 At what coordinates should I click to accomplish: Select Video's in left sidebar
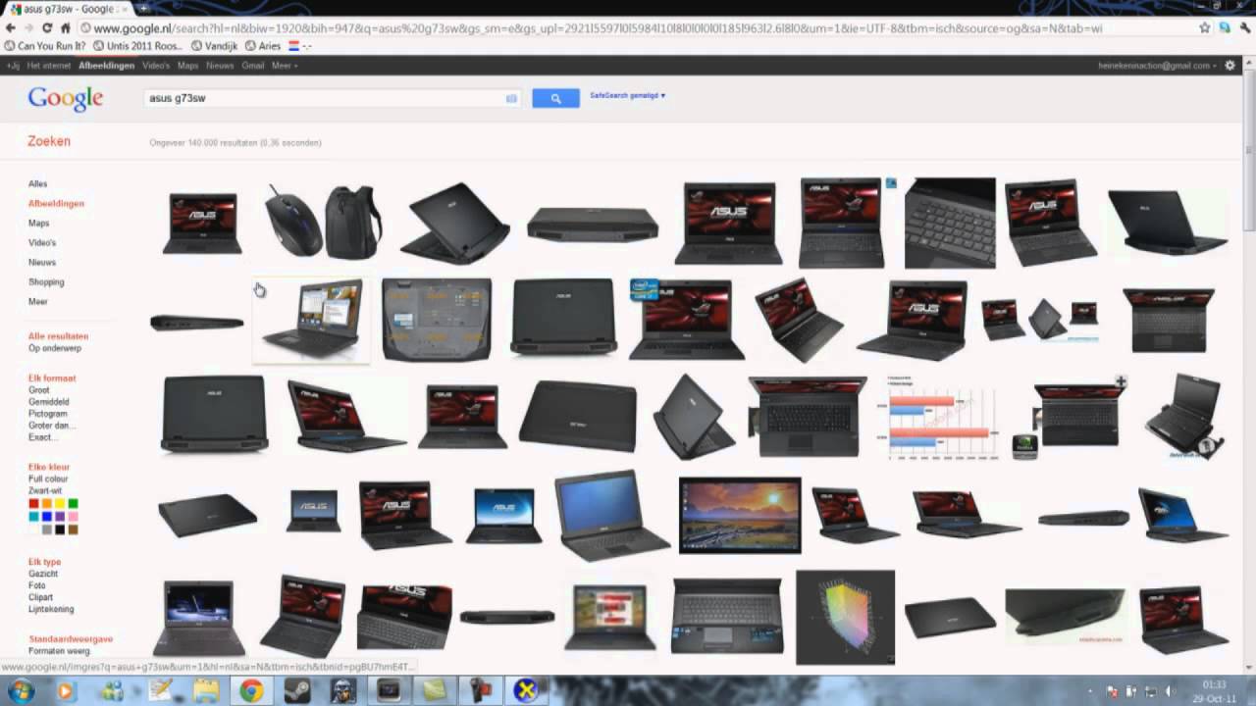(x=42, y=243)
